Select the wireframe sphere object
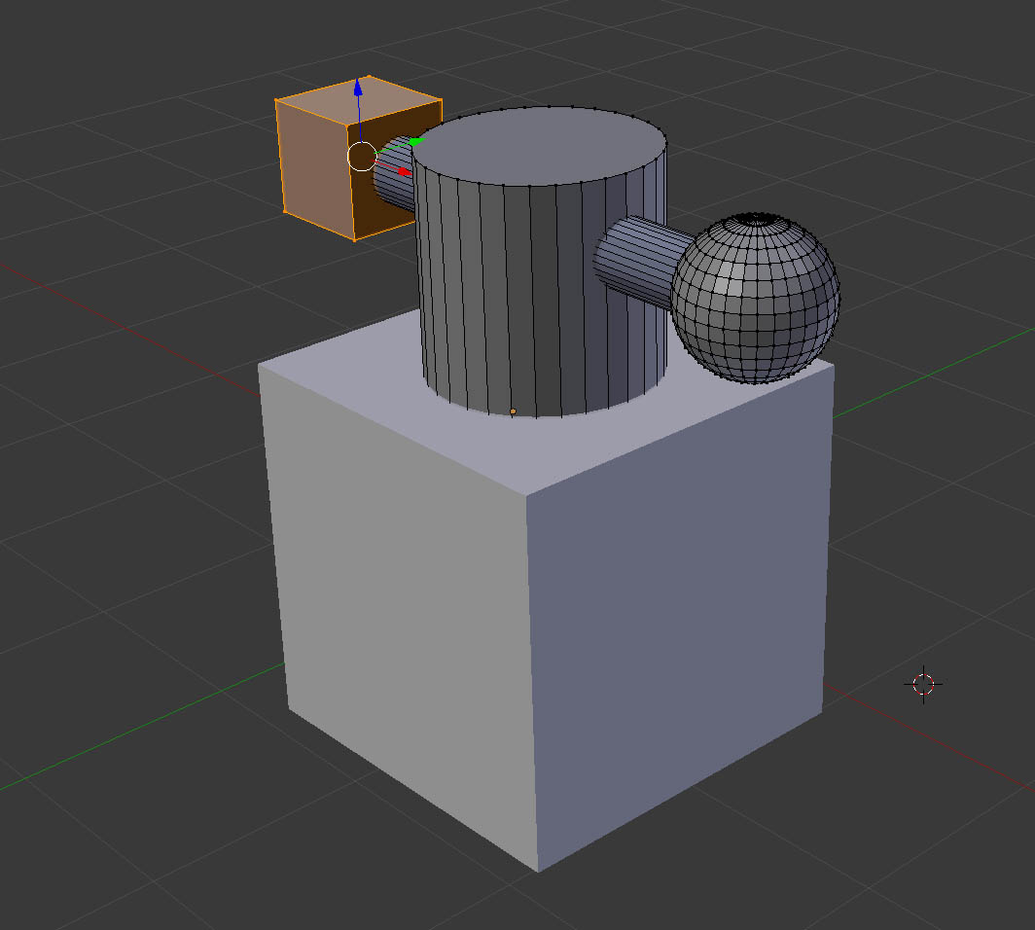Image resolution: width=1035 pixels, height=930 pixels. tap(755, 298)
